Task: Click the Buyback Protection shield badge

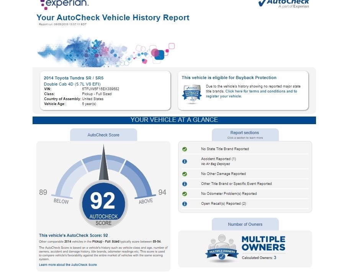Action: [x=192, y=94]
